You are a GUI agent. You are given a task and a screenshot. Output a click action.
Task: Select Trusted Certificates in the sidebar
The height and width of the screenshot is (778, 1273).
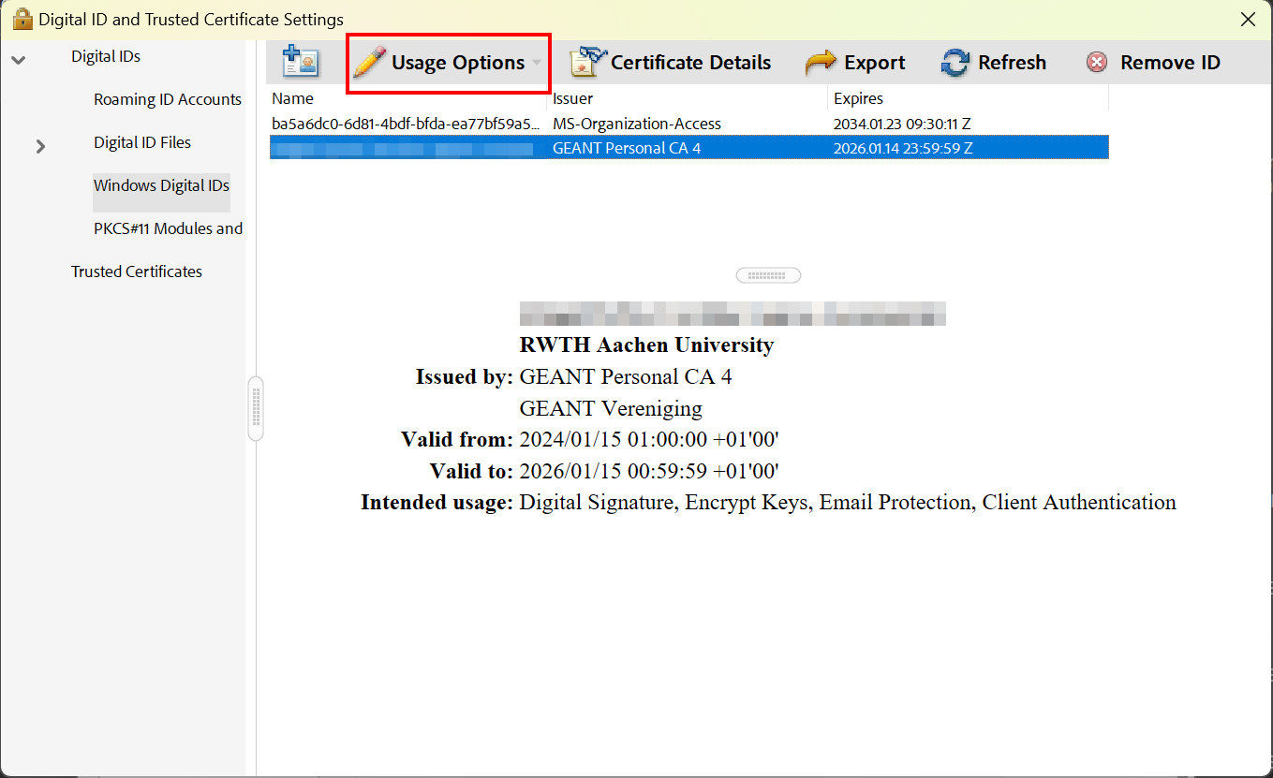click(x=137, y=272)
